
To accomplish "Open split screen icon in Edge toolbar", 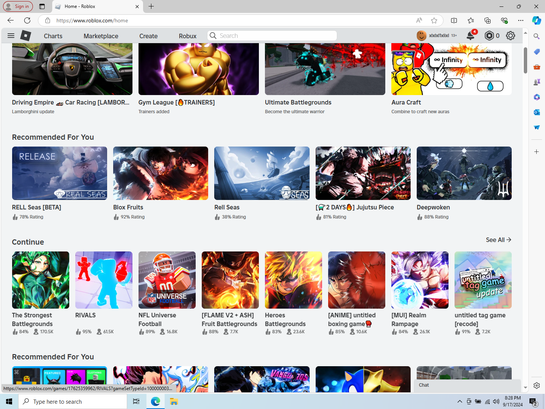I will [x=454, y=20].
